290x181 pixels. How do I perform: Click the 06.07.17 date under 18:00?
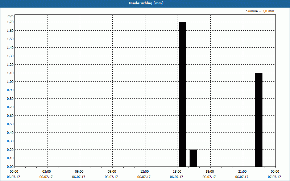tap(209, 177)
